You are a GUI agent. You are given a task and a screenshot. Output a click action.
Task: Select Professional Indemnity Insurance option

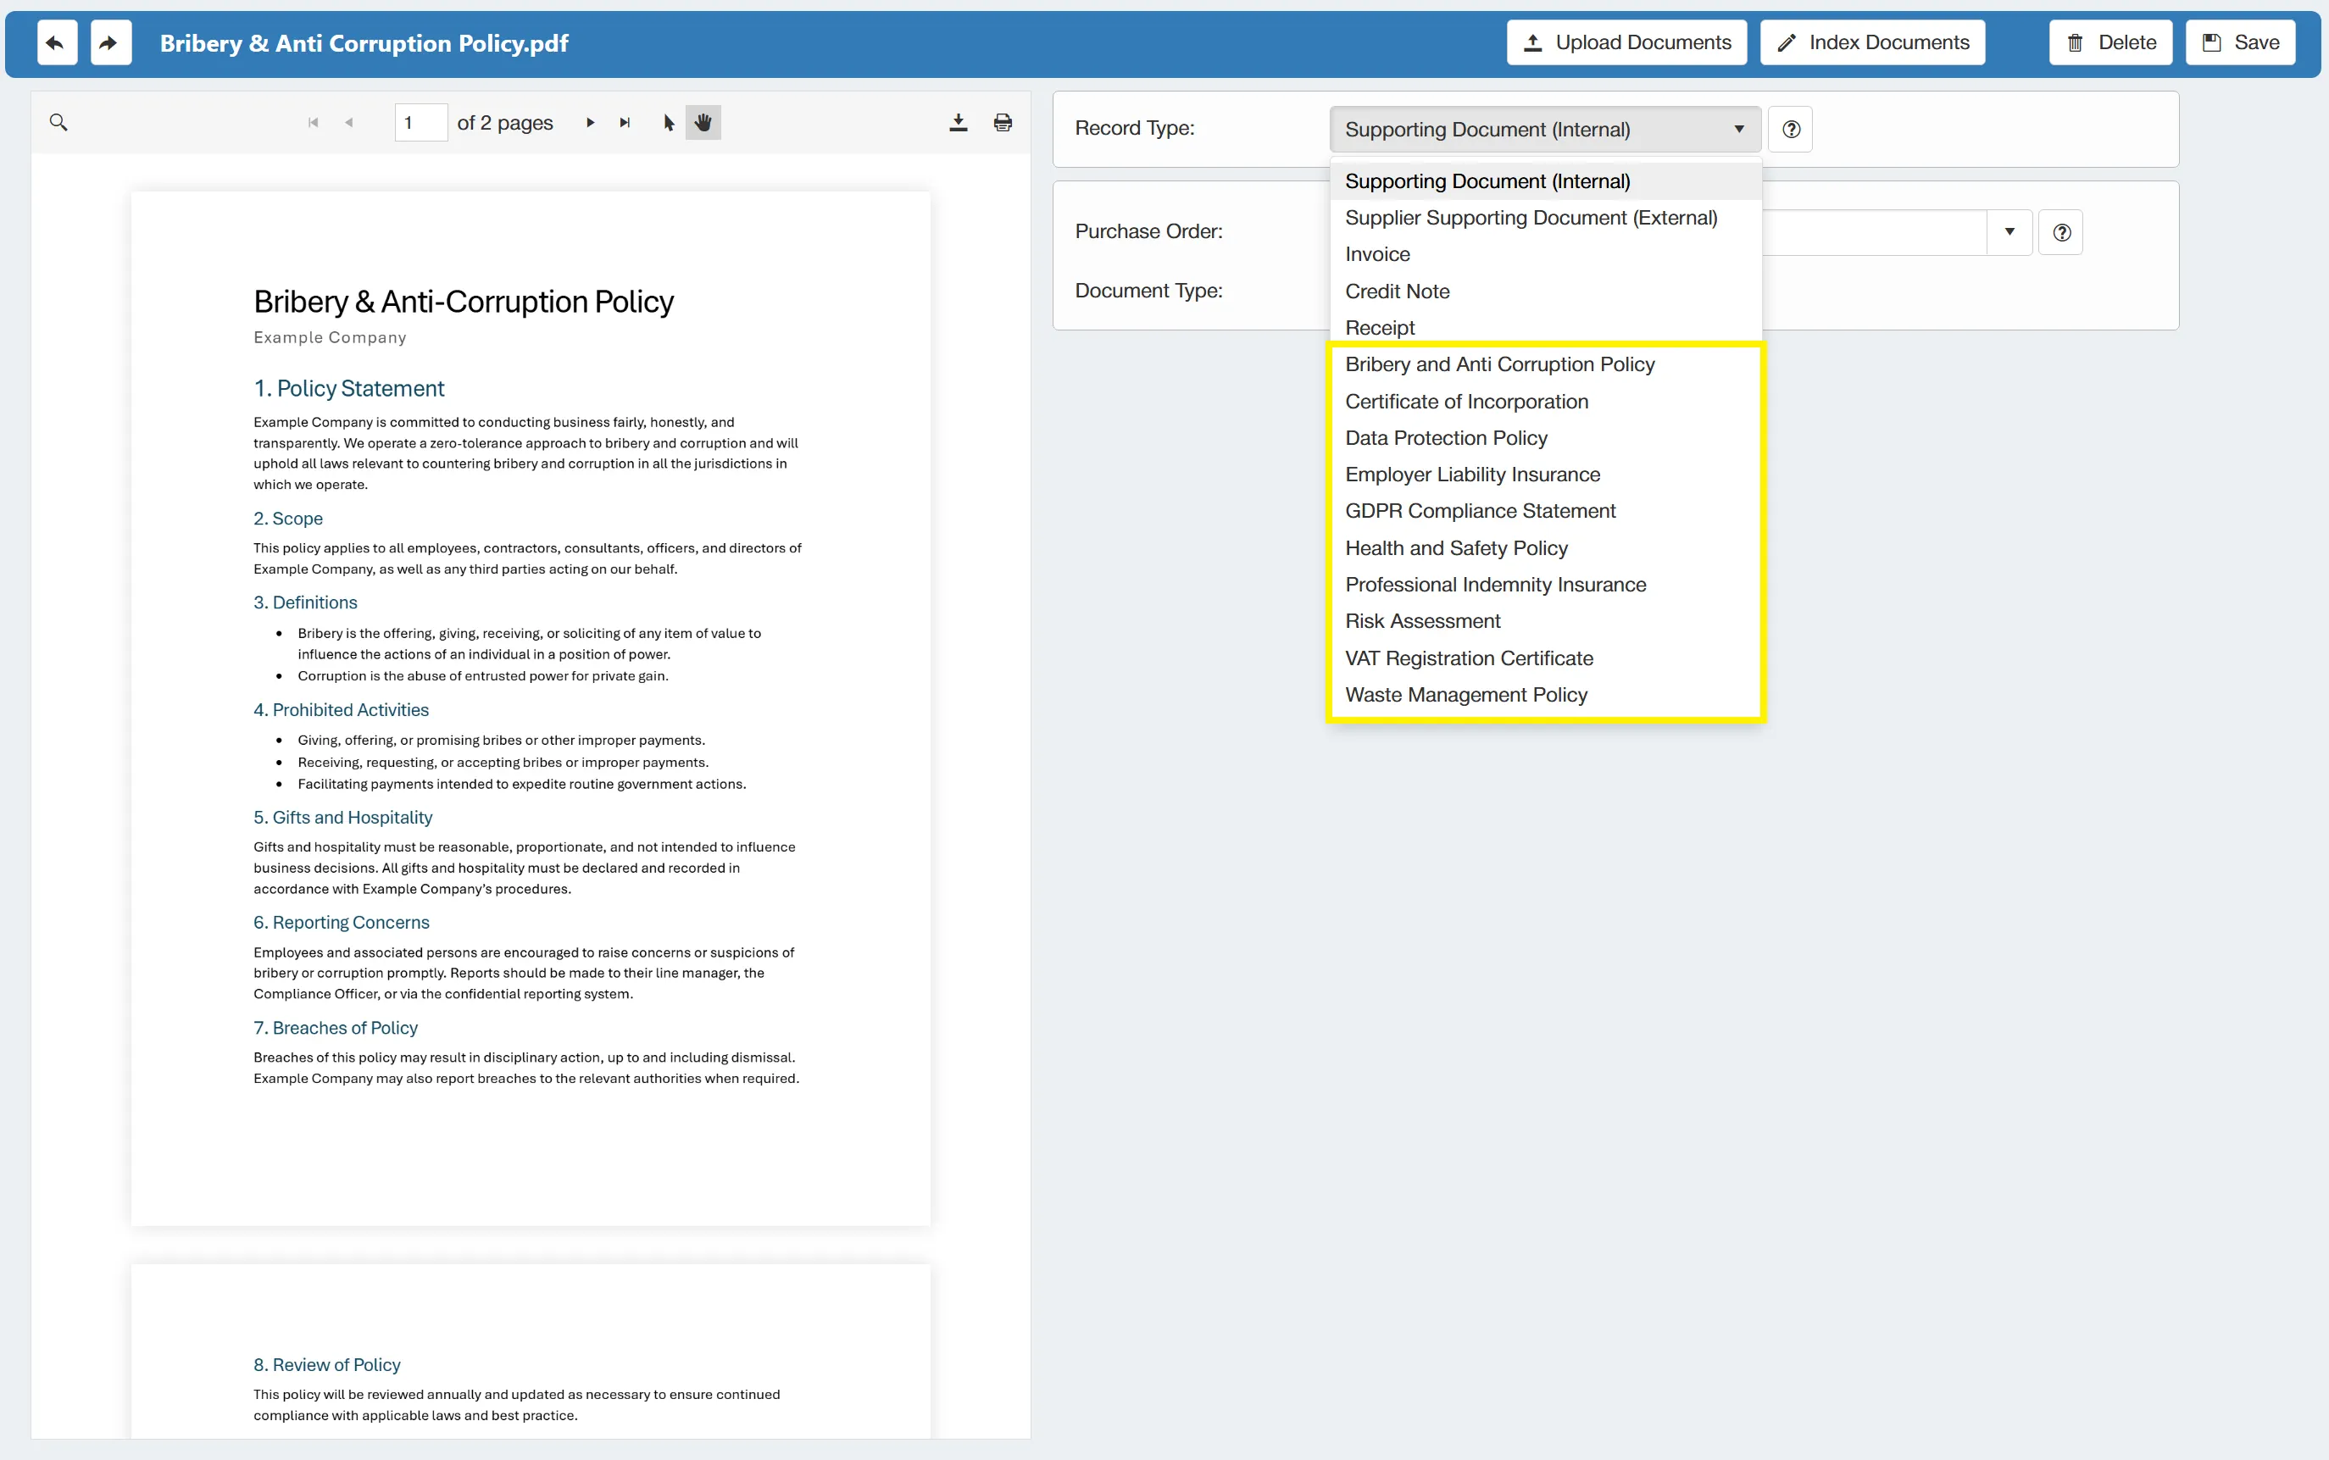[1545, 586]
